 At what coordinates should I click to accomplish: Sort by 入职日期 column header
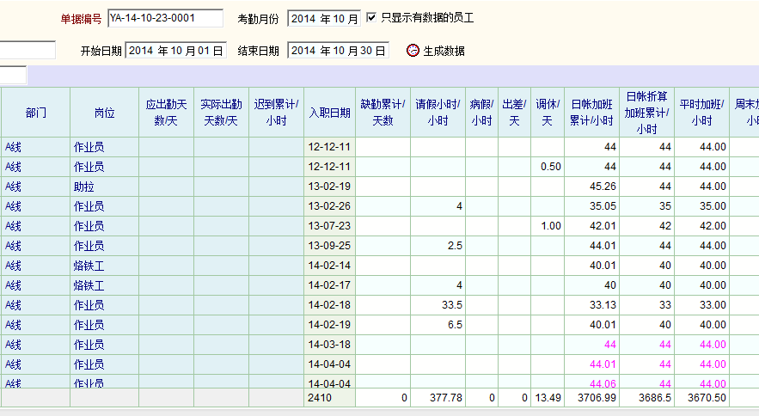tap(329, 113)
